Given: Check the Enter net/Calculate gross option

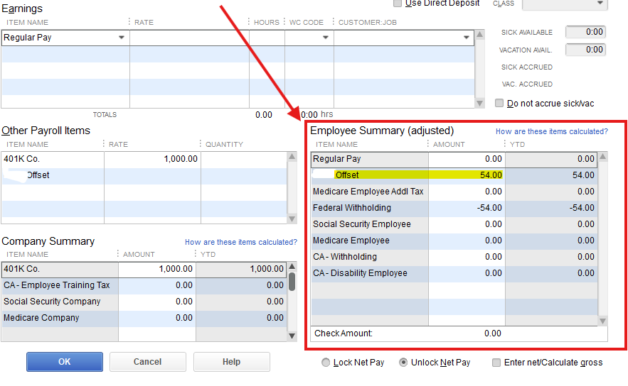Looking at the screenshot, I should click(496, 363).
